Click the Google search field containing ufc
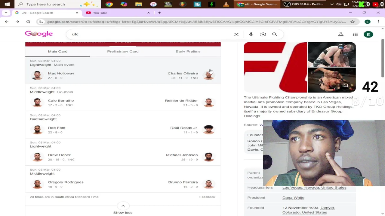Screen dimensions: 385x216 pos(150,34)
